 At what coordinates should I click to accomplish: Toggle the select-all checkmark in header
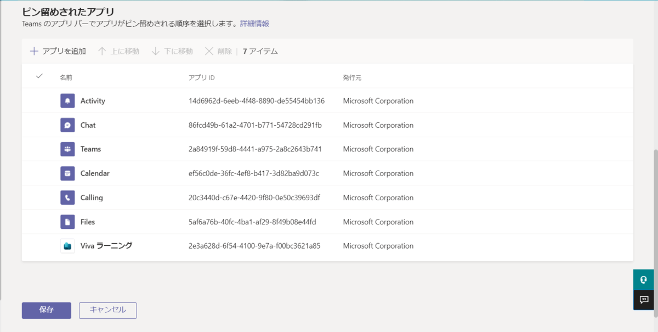[39, 76]
